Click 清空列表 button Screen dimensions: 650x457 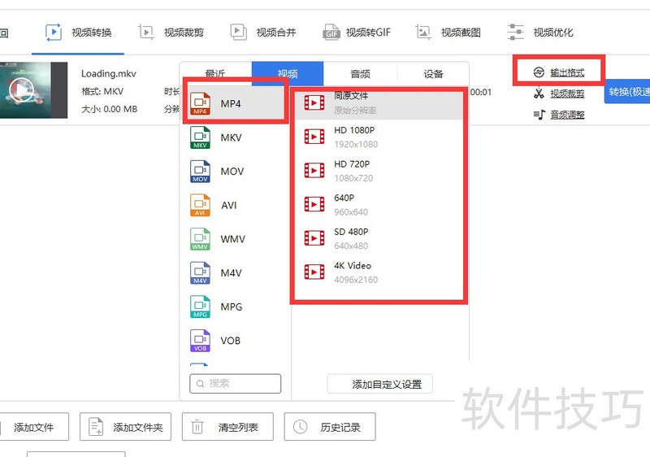coord(227,427)
